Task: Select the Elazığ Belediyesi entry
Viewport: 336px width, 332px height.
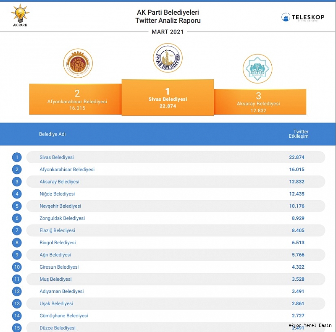Action: coord(57,230)
